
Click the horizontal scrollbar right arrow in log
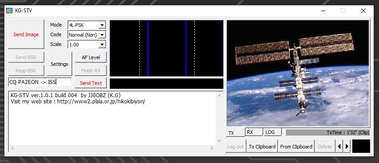tap(212, 148)
